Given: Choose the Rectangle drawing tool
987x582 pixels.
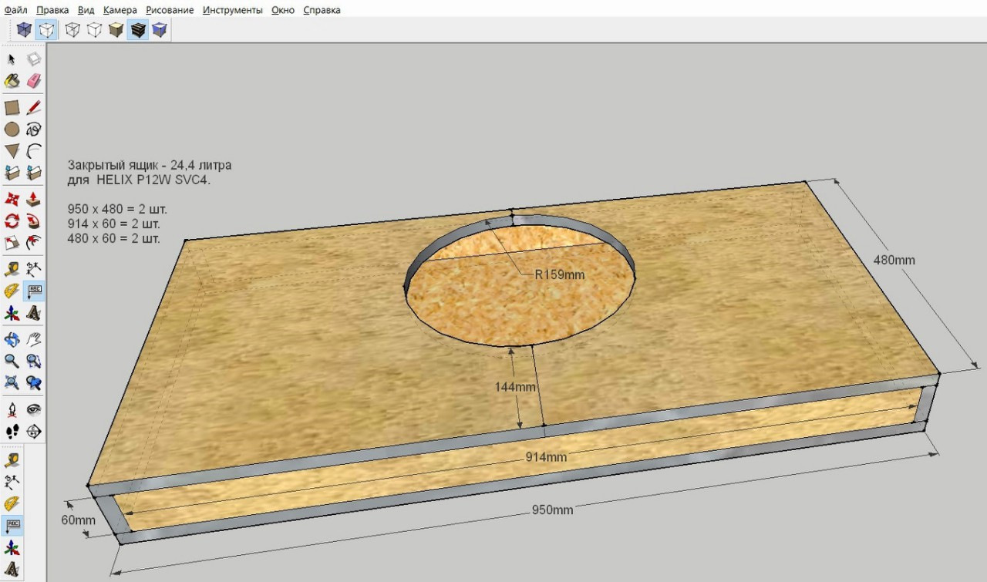Looking at the screenshot, I should tap(12, 107).
